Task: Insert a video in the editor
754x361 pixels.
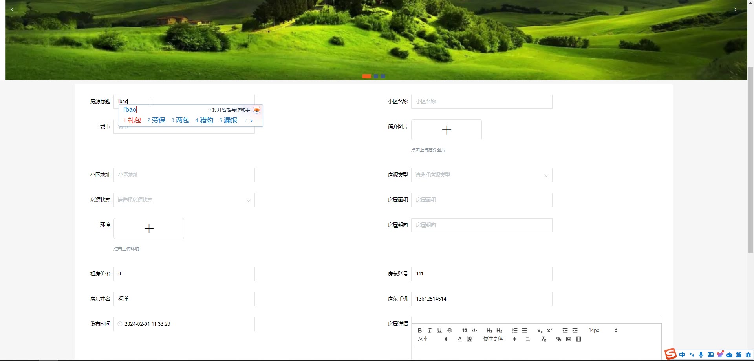Action: click(578, 339)
